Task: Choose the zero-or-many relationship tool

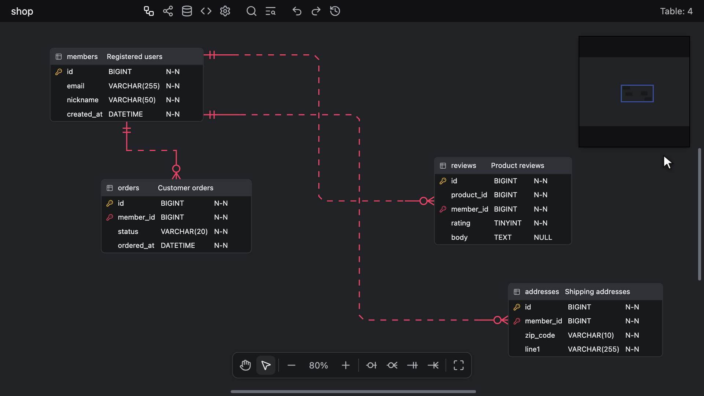Action: click(x=392, y=365)
